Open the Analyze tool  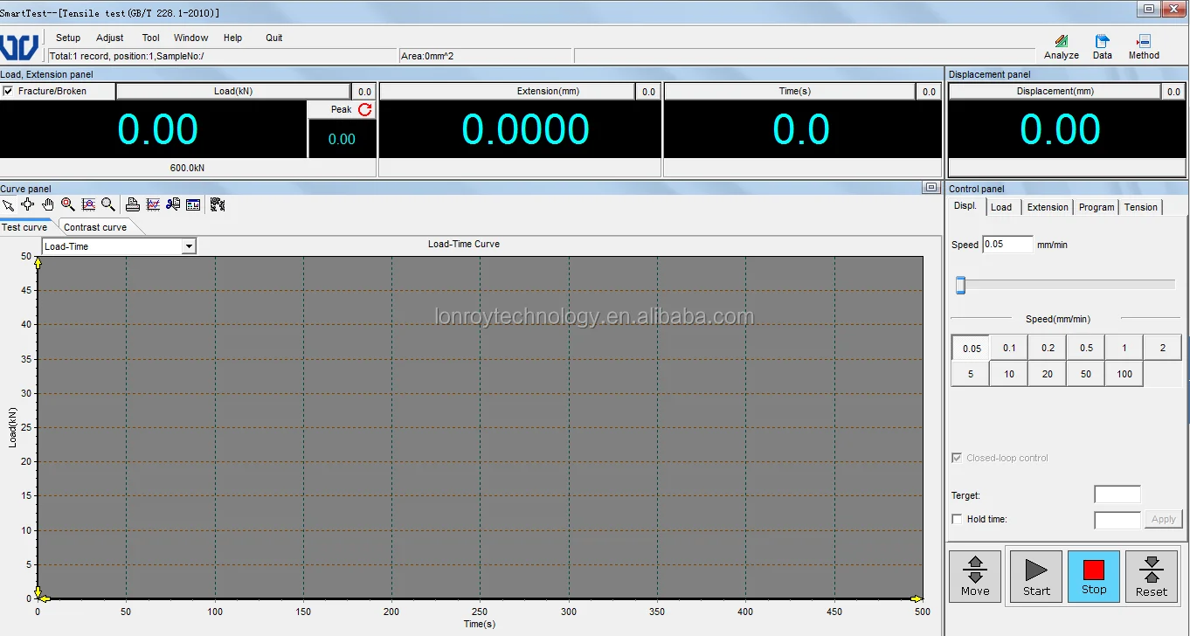(1061, 45)
